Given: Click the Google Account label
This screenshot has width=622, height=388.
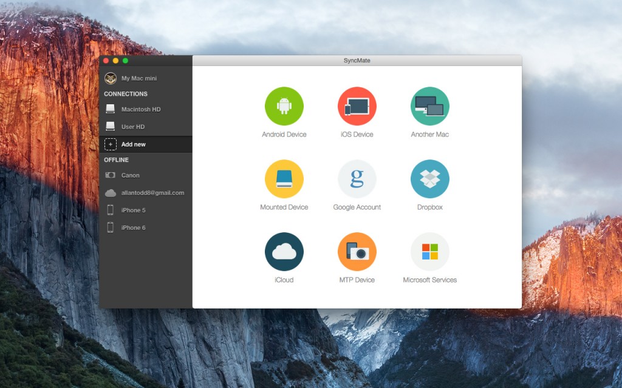Looking at the screenshot, I should tap(357, 207).
